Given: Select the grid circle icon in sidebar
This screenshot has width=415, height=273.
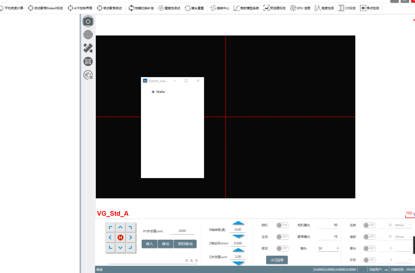Looking at the screenshot, I should [x=88, y=35].
